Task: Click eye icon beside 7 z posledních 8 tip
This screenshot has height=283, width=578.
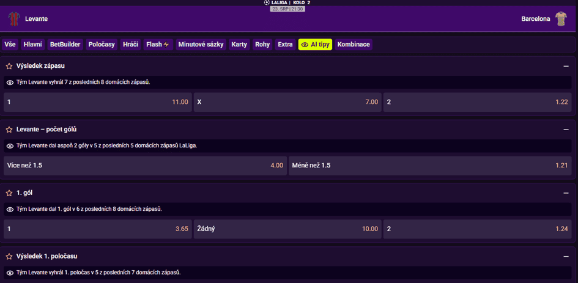Action: click(10, 83)
